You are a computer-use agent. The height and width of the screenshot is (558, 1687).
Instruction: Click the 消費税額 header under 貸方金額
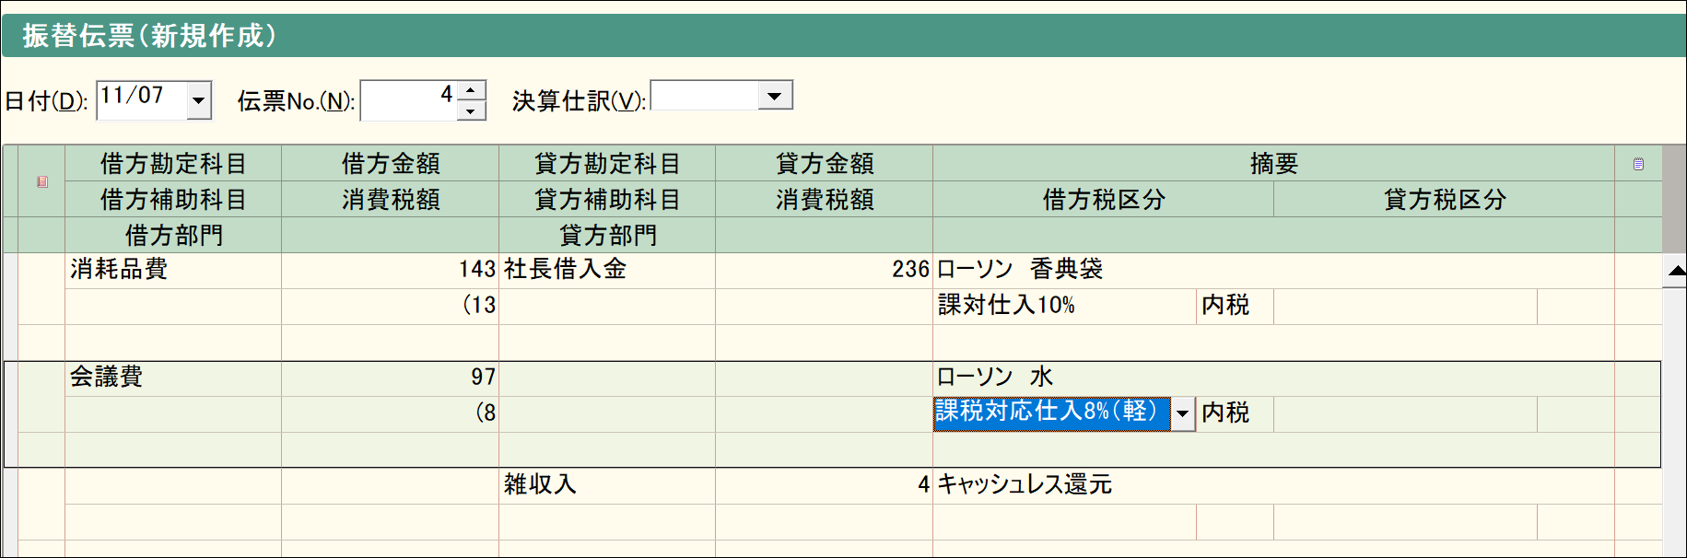(825, 199)
